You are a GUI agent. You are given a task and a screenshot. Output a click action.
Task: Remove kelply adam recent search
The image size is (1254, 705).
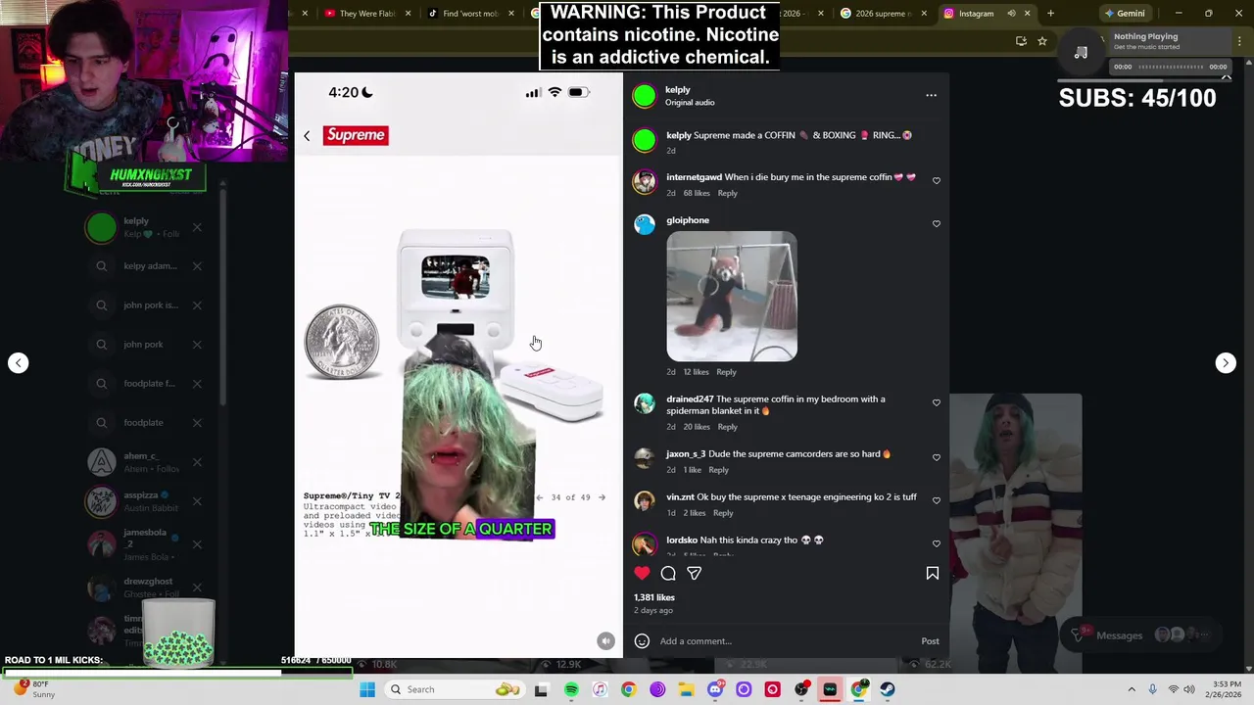coord(197,266)
